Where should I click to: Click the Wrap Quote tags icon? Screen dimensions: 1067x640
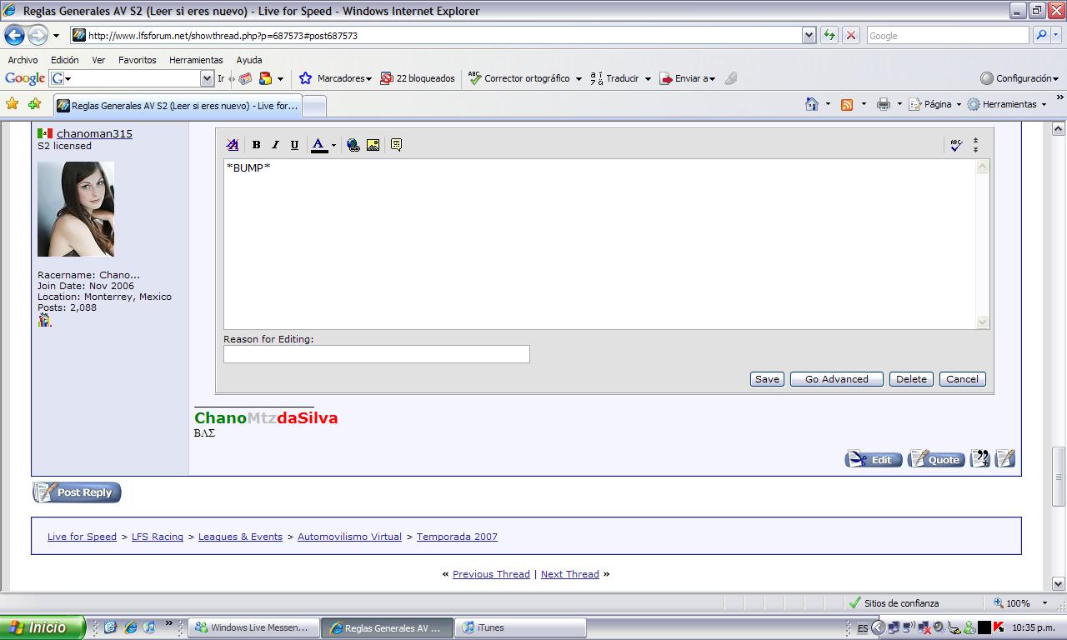pyautogui.click(x=396, y=145)
